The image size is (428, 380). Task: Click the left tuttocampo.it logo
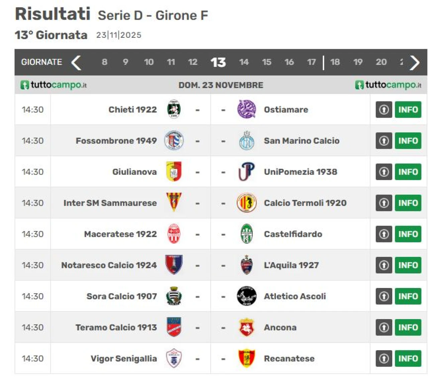(x=53, y=85)
